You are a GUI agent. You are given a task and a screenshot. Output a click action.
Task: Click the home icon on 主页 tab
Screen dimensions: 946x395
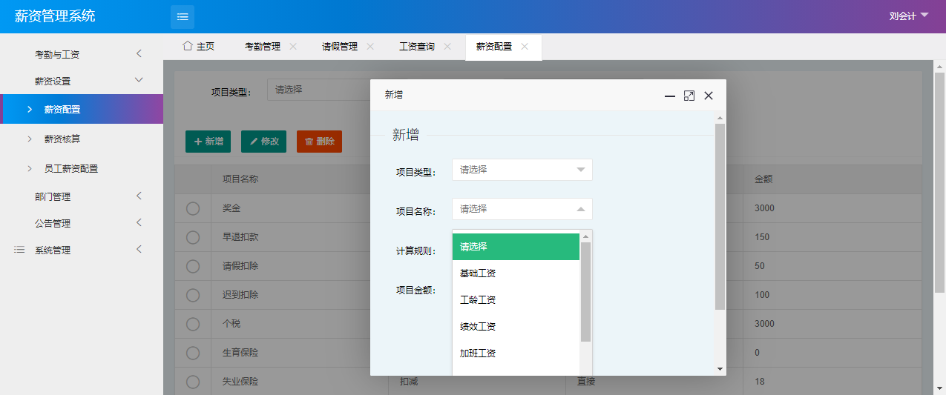pyautogui.click(x=188, y=46)
